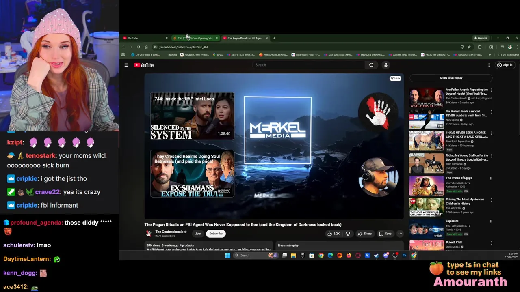Open The Confessionals channel avatar

click(149, 234)
